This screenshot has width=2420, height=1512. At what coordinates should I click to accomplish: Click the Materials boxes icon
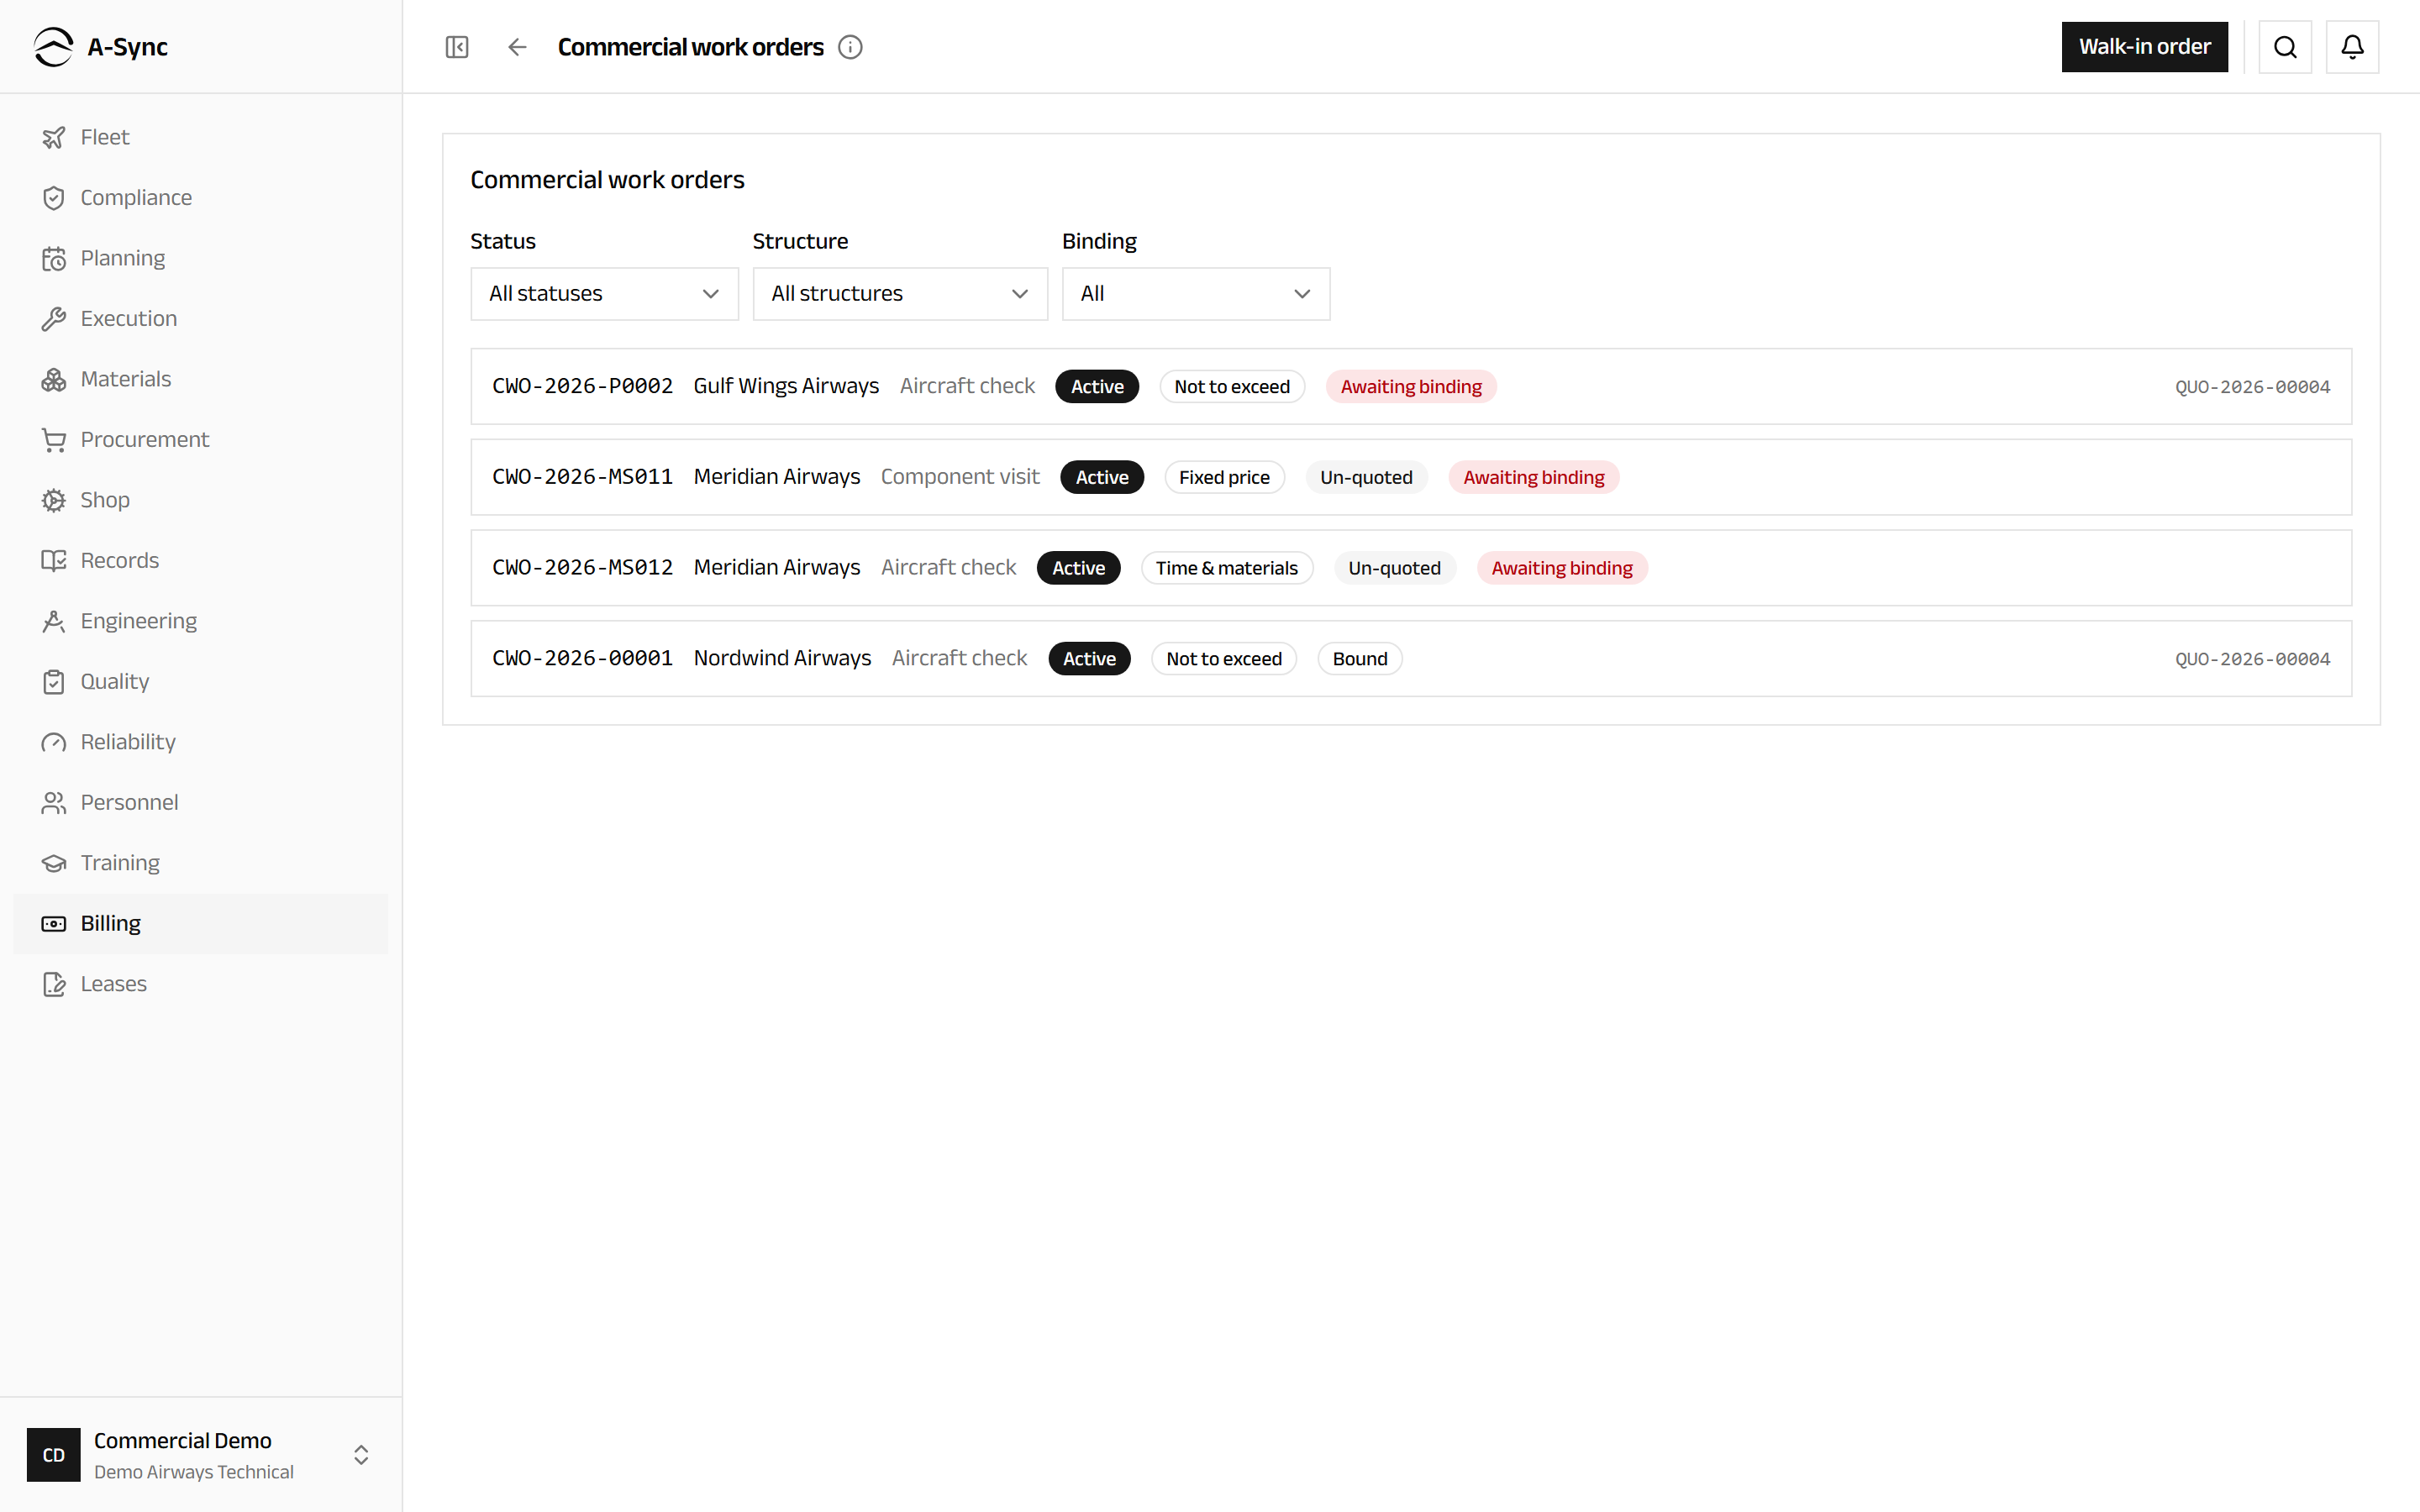(x=54, y=379)
